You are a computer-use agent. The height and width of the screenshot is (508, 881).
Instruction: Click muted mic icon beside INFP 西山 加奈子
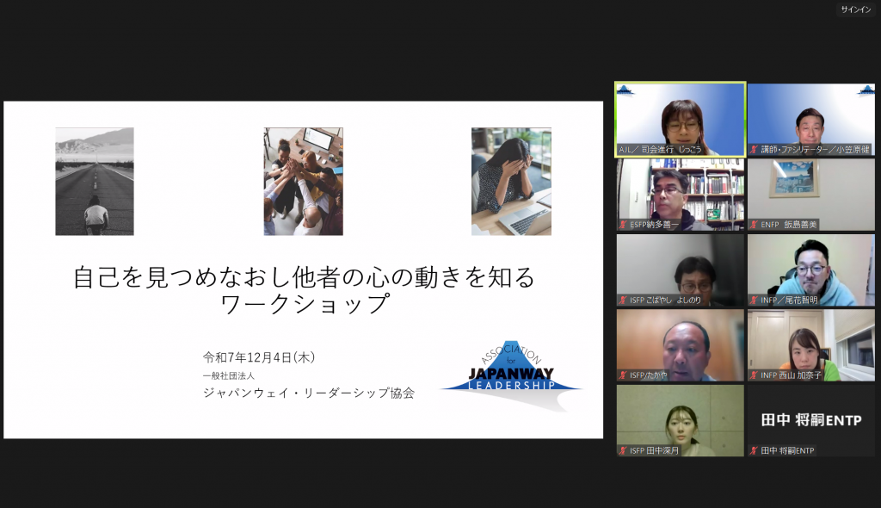[754, 375]
